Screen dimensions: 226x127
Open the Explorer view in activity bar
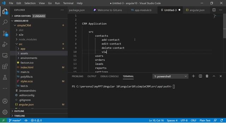click(5, 11)
